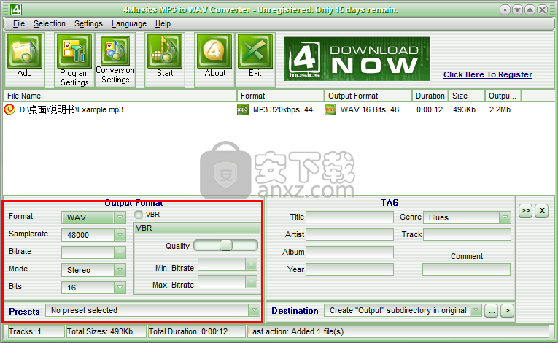558x343 pixels.
Task: Click the Track input field
Action: [467, 235]
